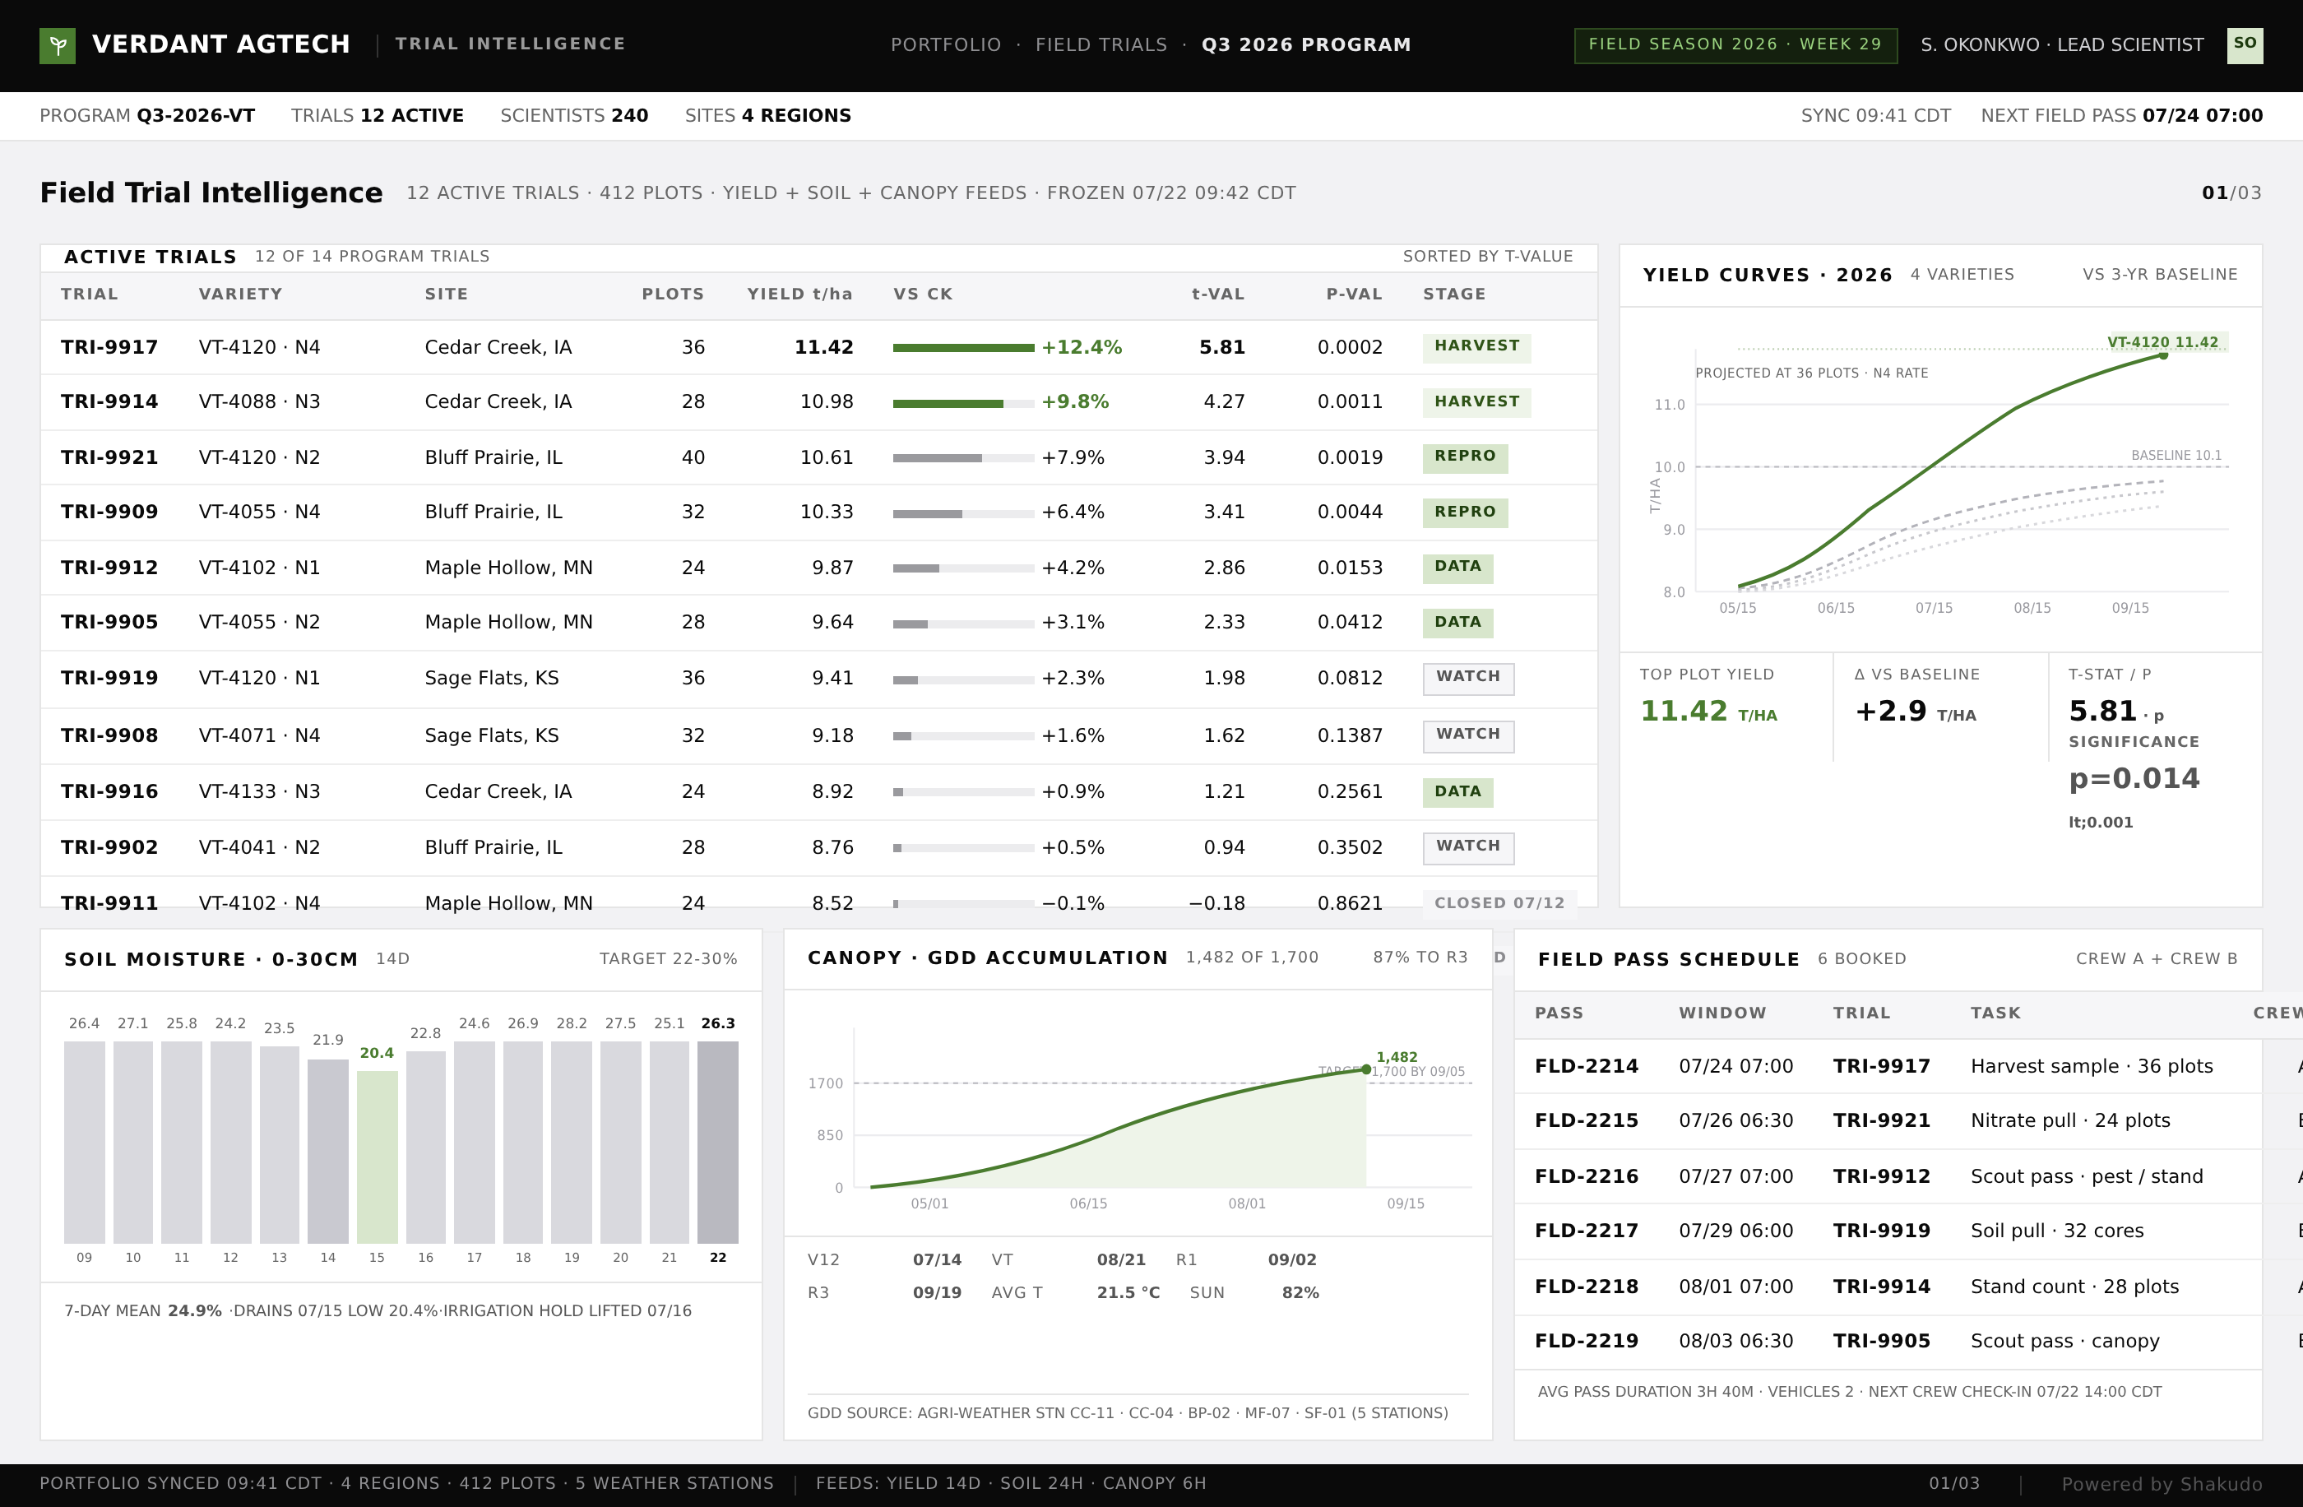Select the Field Season 2026 Week 29 badge
The height and width of the screenshot is (1507, 2303).
(x=1735, y=44)
